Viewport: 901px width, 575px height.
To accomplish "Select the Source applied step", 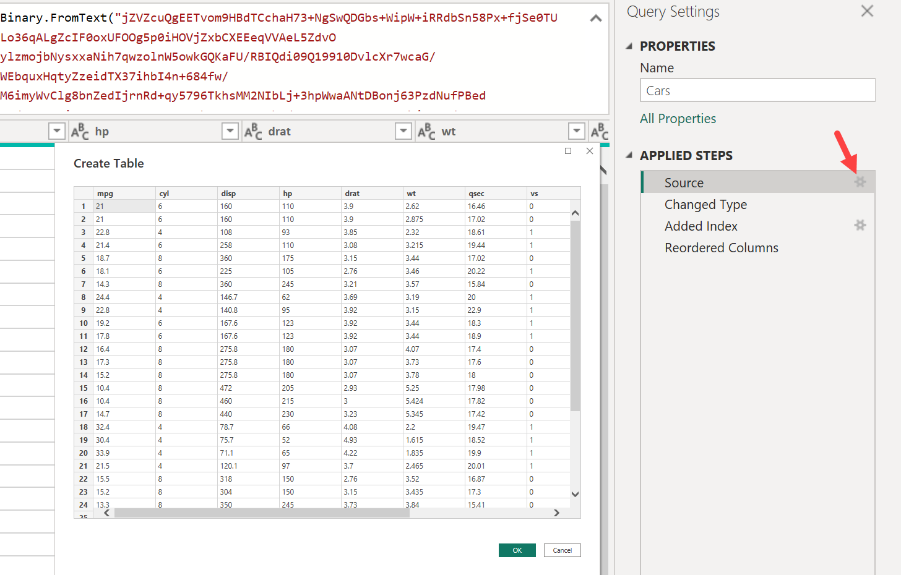I will (x=684, y=182).
